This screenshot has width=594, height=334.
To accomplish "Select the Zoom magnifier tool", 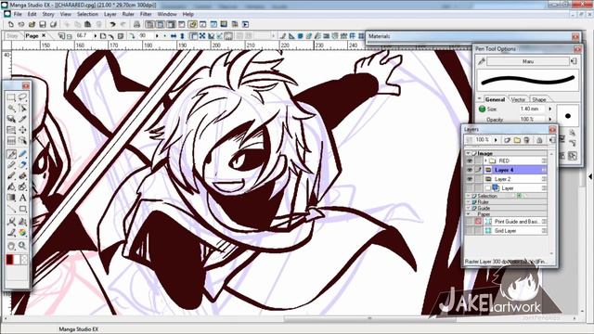I will [22, 246].
